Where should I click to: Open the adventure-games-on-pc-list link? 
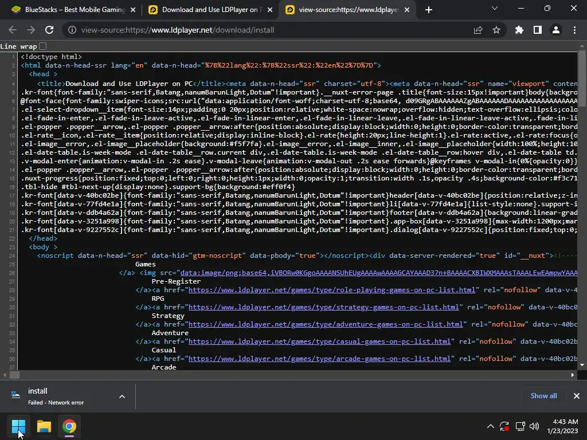[x=326, y=324]
